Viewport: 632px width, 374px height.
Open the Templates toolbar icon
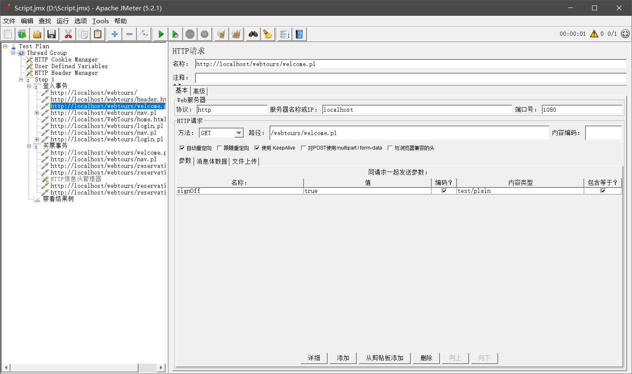[x=22, y=34]
